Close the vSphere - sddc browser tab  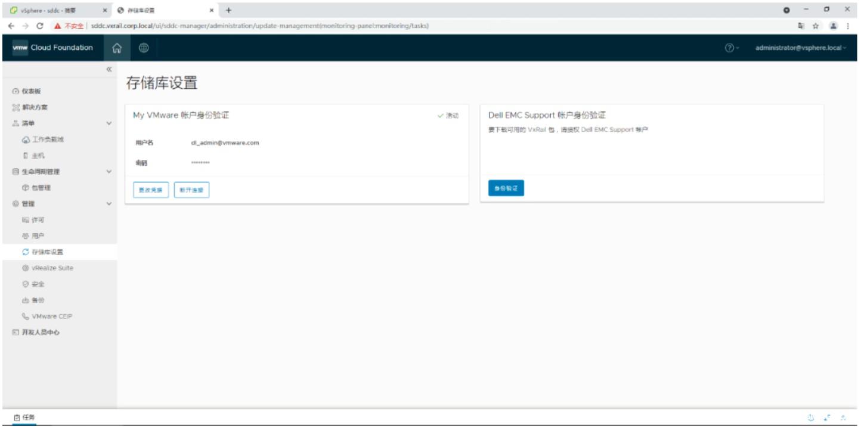point(105,10)
